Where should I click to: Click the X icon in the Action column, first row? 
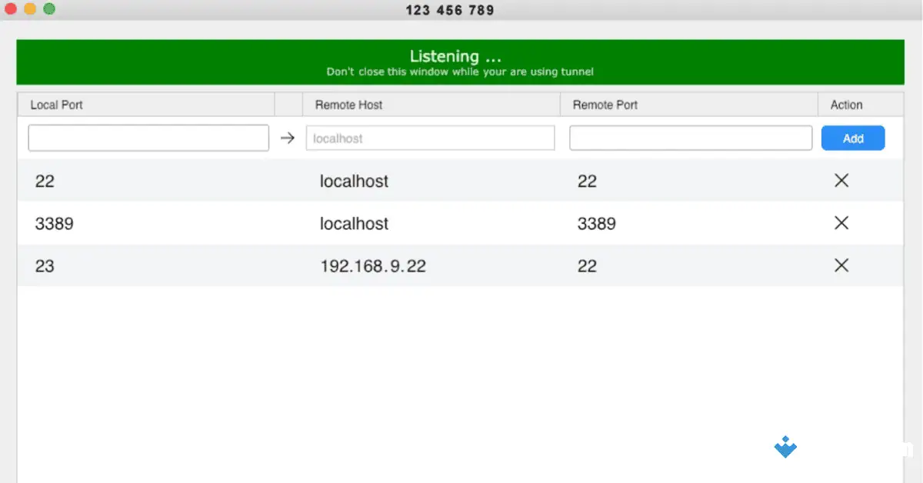point(841,181)
